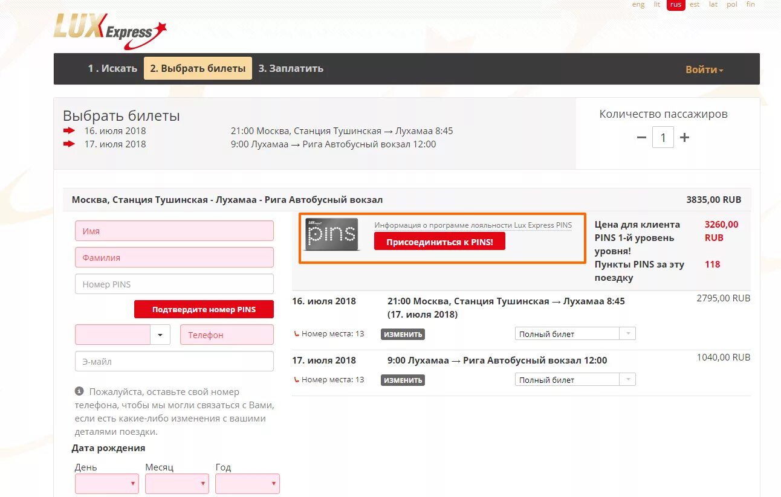
Task: Switch language to eng
Action: click(638, 4)
